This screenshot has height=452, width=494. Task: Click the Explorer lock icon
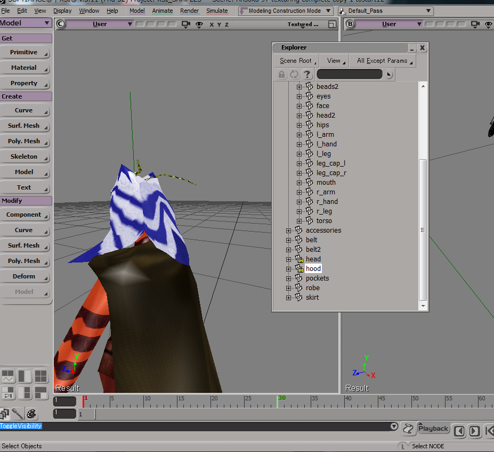click(281, 75)
